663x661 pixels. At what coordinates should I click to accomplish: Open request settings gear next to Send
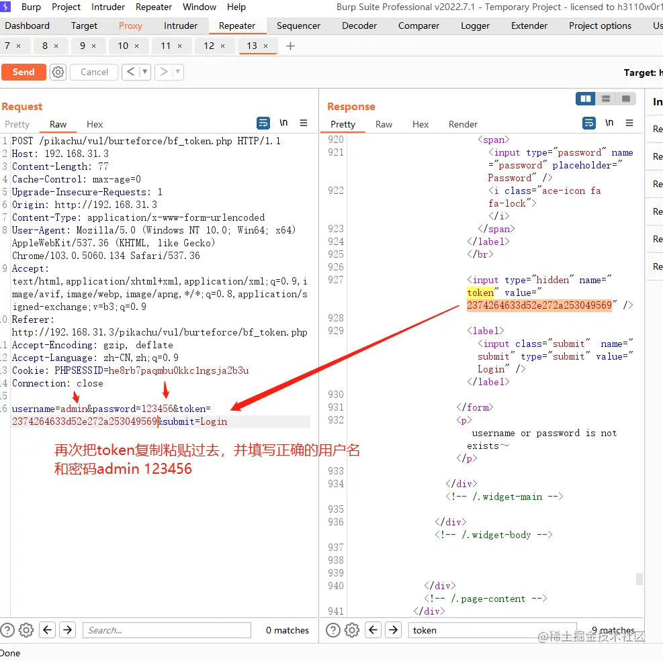pyautogui.click(x=58, y=72)
